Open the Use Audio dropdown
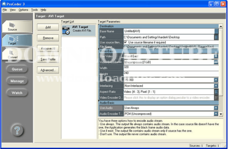This screenshot has height=149, width=228. (216, 108)
